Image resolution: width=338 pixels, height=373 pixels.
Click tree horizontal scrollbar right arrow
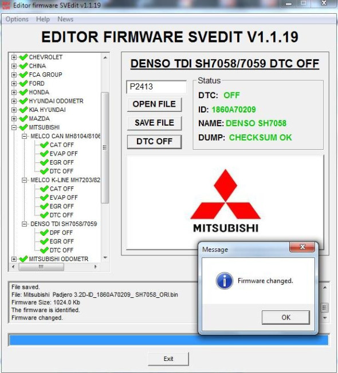96,267
